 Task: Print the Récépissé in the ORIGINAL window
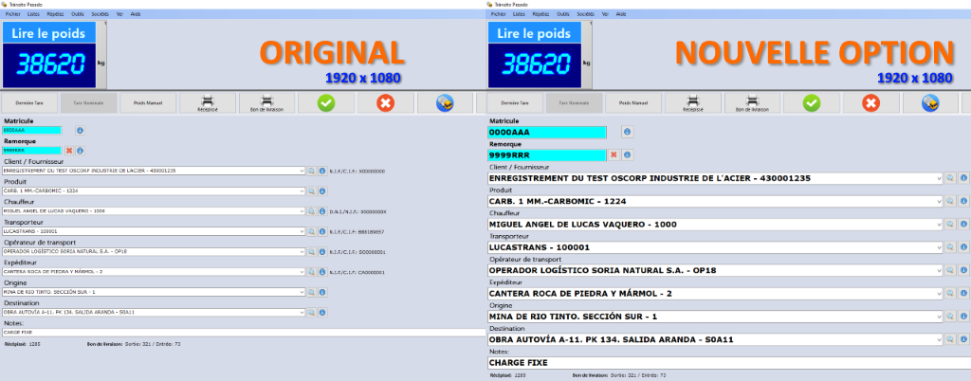[208, 102]
